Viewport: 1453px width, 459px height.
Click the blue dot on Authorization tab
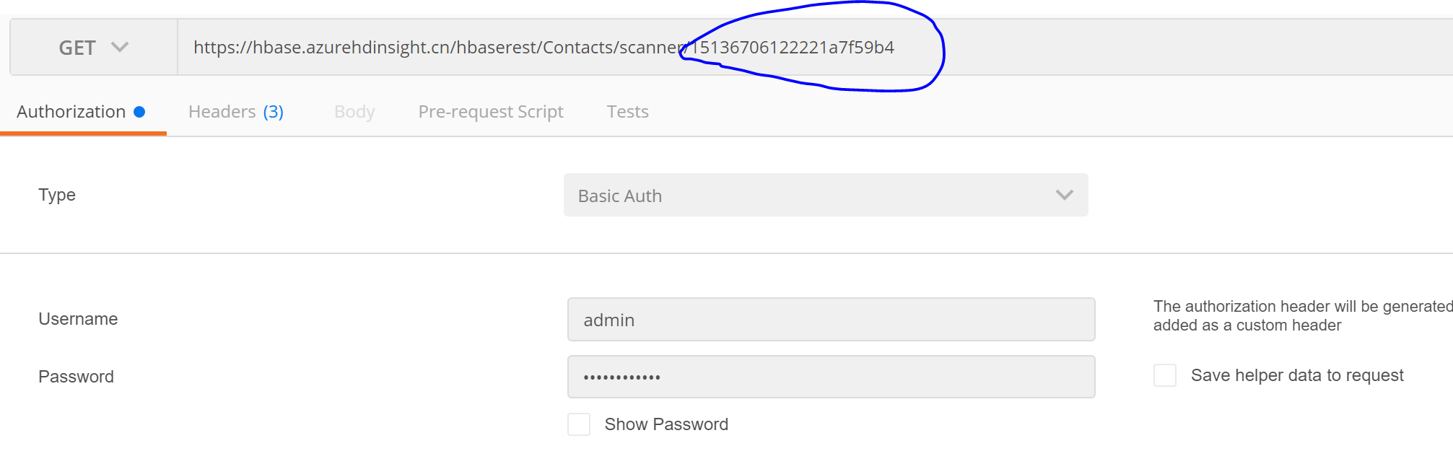coord(139,112)
